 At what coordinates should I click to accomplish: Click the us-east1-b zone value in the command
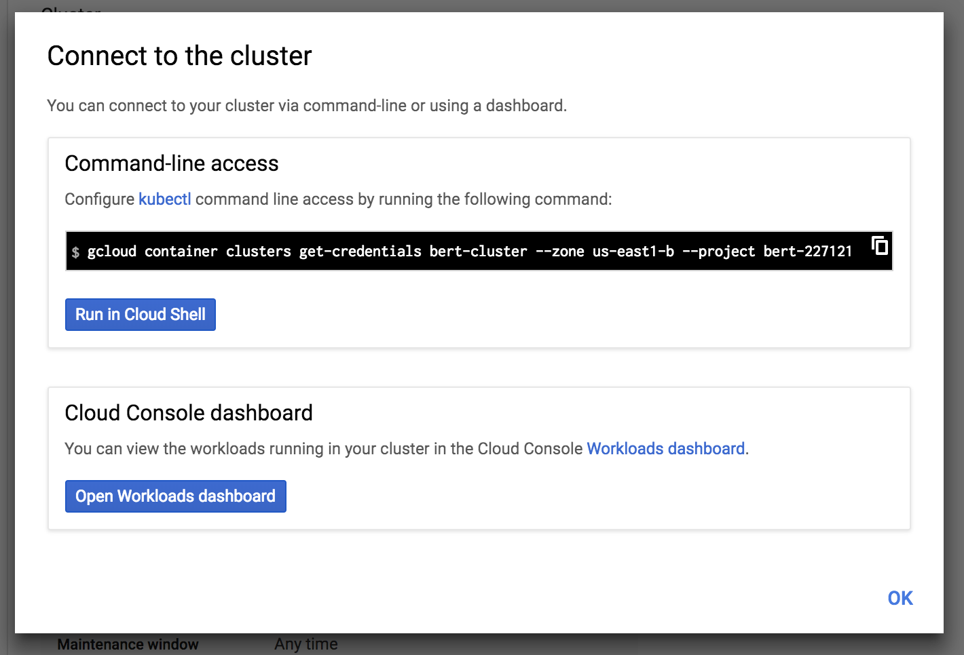pyautogui.click(x=633, y=252)
